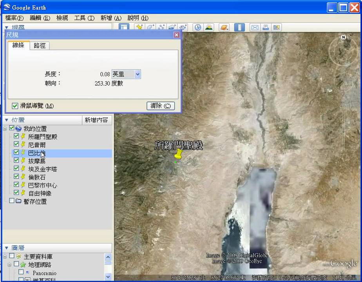Collapse the 我的位置 tree node

point(5,129)
